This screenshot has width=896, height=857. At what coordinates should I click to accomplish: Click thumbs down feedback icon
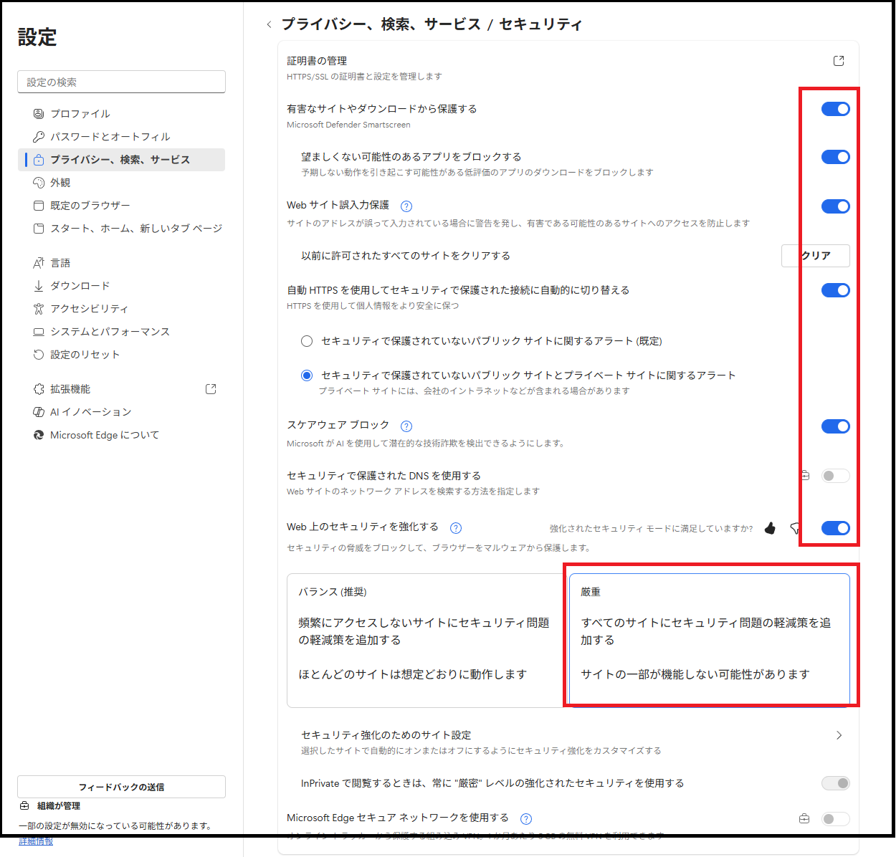(x=794, y=528)
